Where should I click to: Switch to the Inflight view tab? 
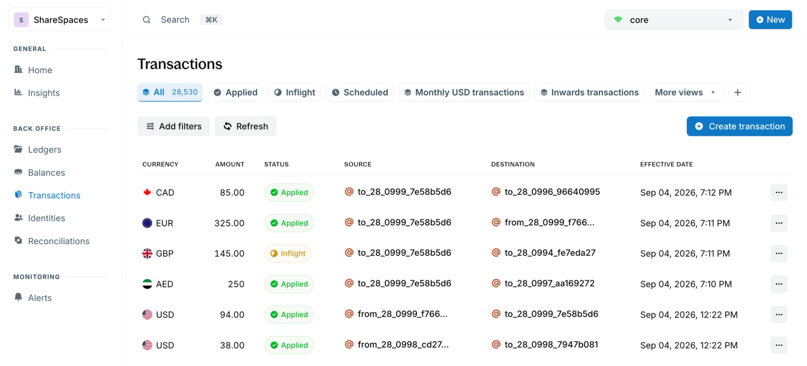point(295,92)
